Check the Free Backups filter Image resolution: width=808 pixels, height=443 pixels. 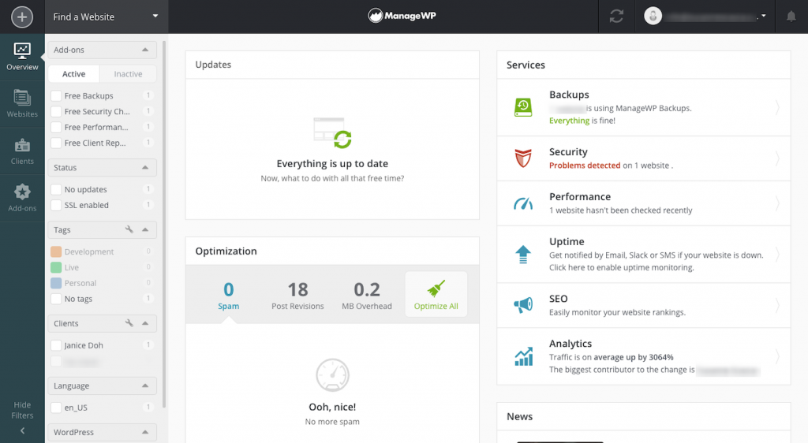click(56, 95)
